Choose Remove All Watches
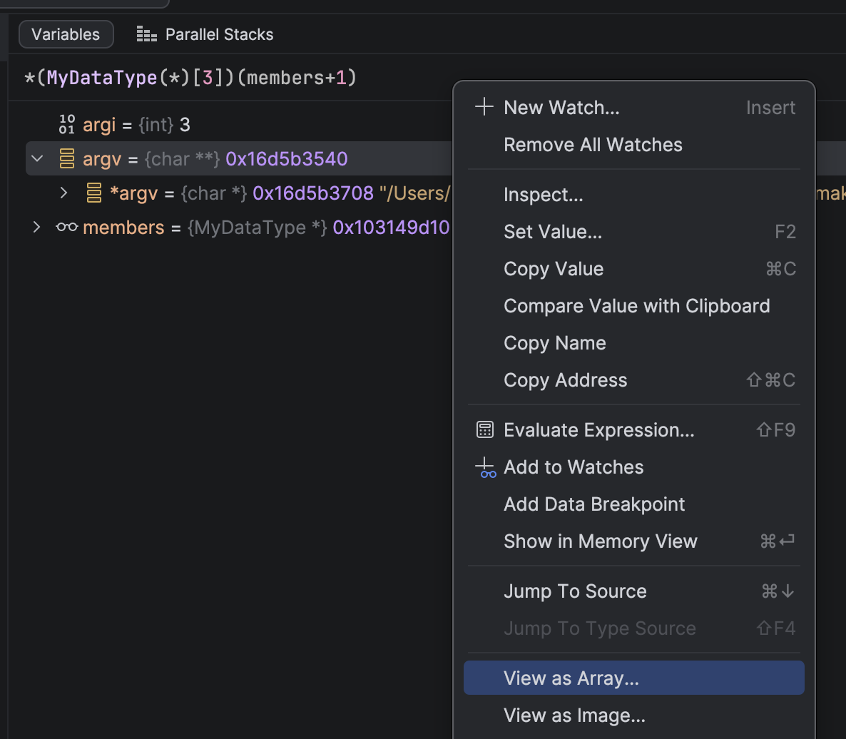Screen dimensions: 846x739 [x=634, y=145]
